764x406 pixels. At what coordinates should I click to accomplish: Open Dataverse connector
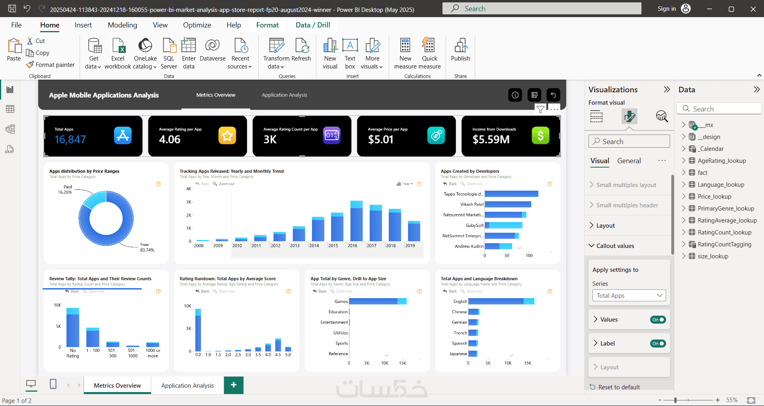pos(212,50)
